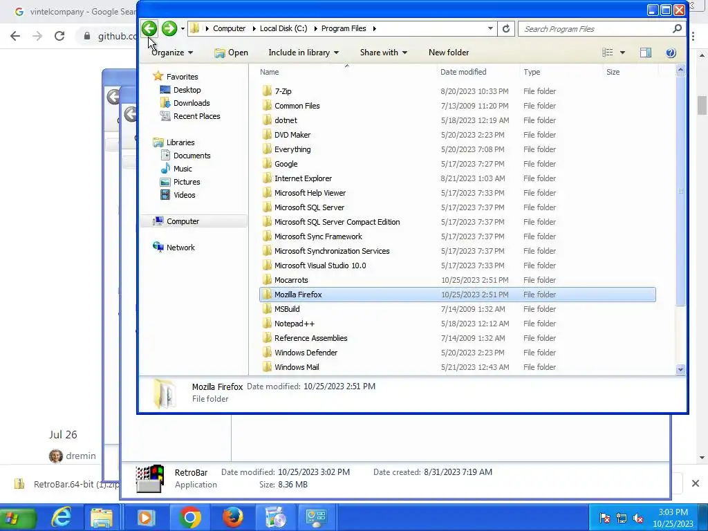Open Firefox from the taskbar
708x531 pixels.
coord(233,517)
